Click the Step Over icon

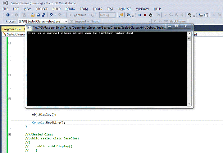point(177,15)
